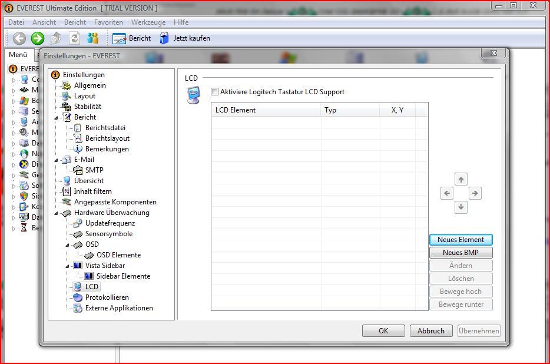Open the Bericht menu in menu bar
Viewport: 550px width, 364px height.
tap(75, 22)
